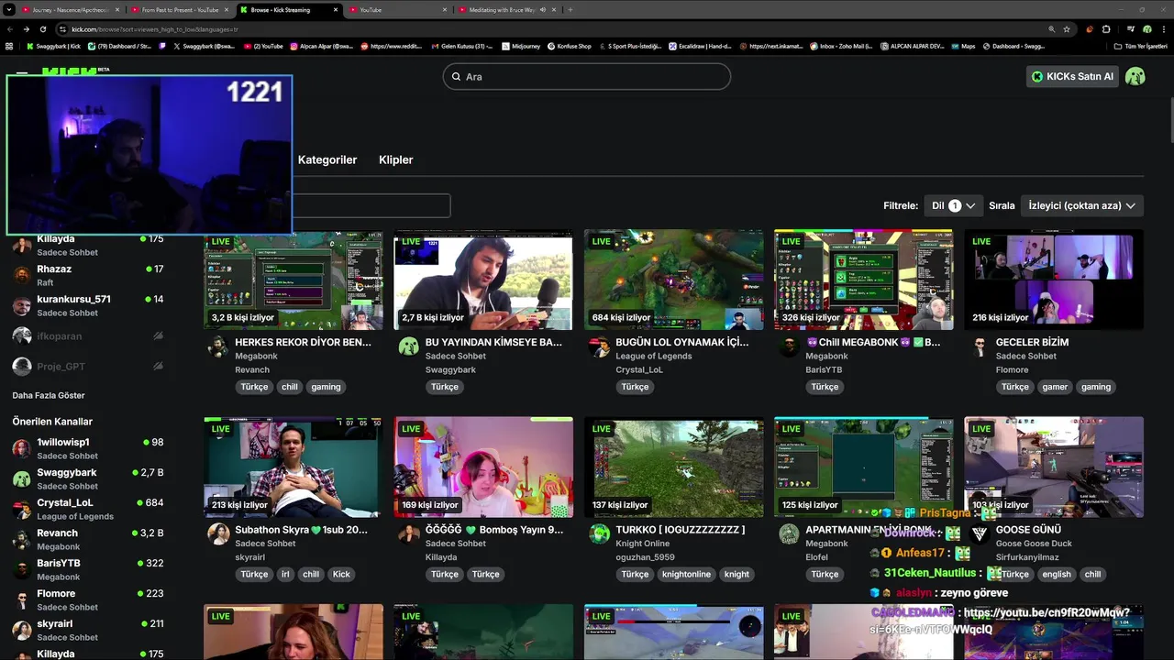Open BarisYTB in recommended channels list
The width and height of the screenshot is (1174, 660).
pyautogui.click(x=88, y=569)
